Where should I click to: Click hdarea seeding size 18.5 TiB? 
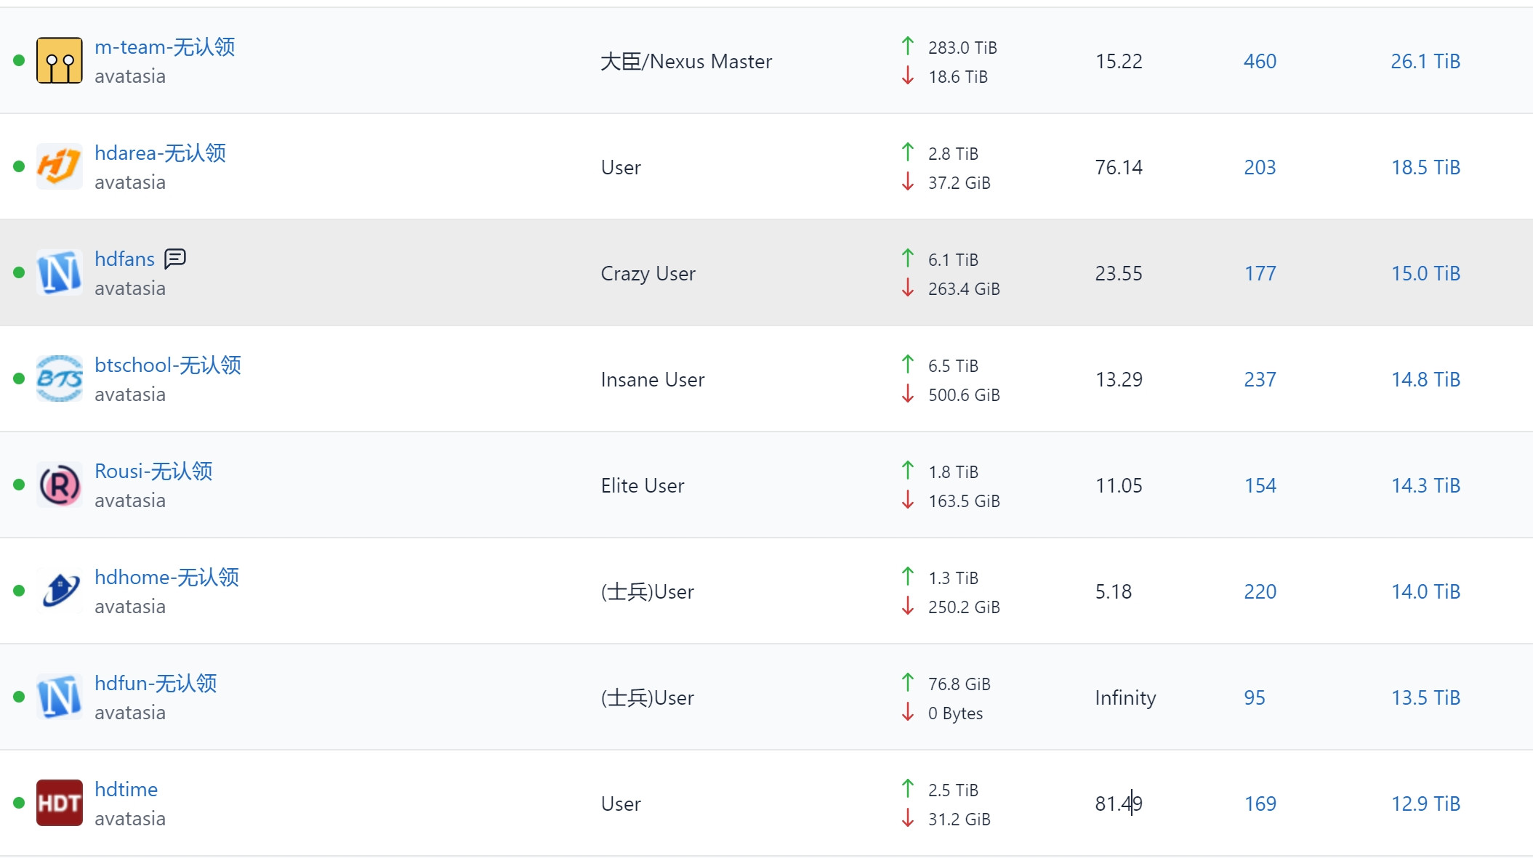[1425, 167]
